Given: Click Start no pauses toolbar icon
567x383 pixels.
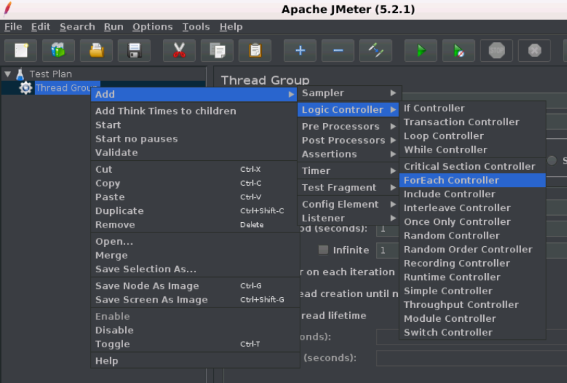Looking at the screenshot, I should point(458,50).
